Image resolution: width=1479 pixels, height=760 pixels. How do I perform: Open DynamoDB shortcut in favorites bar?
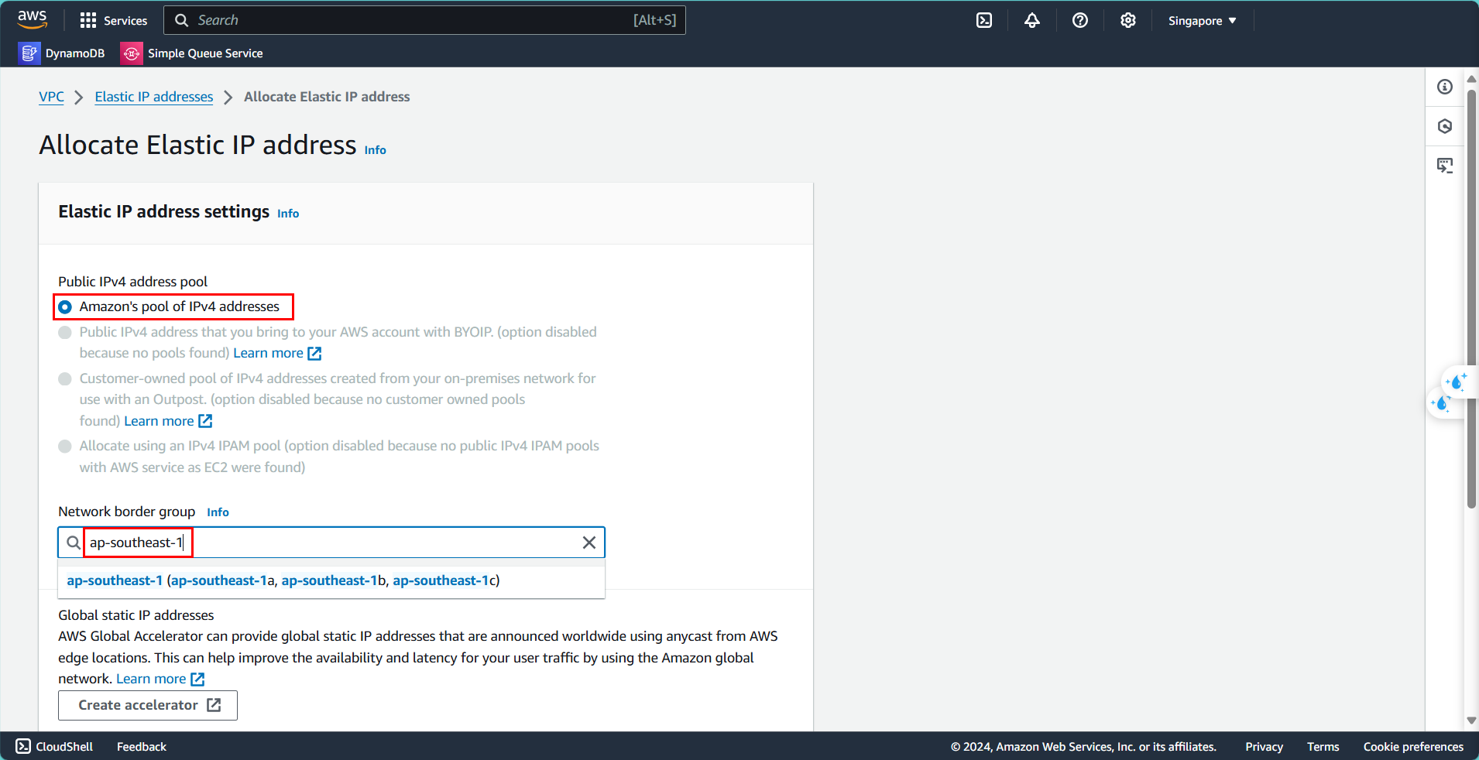62,53
